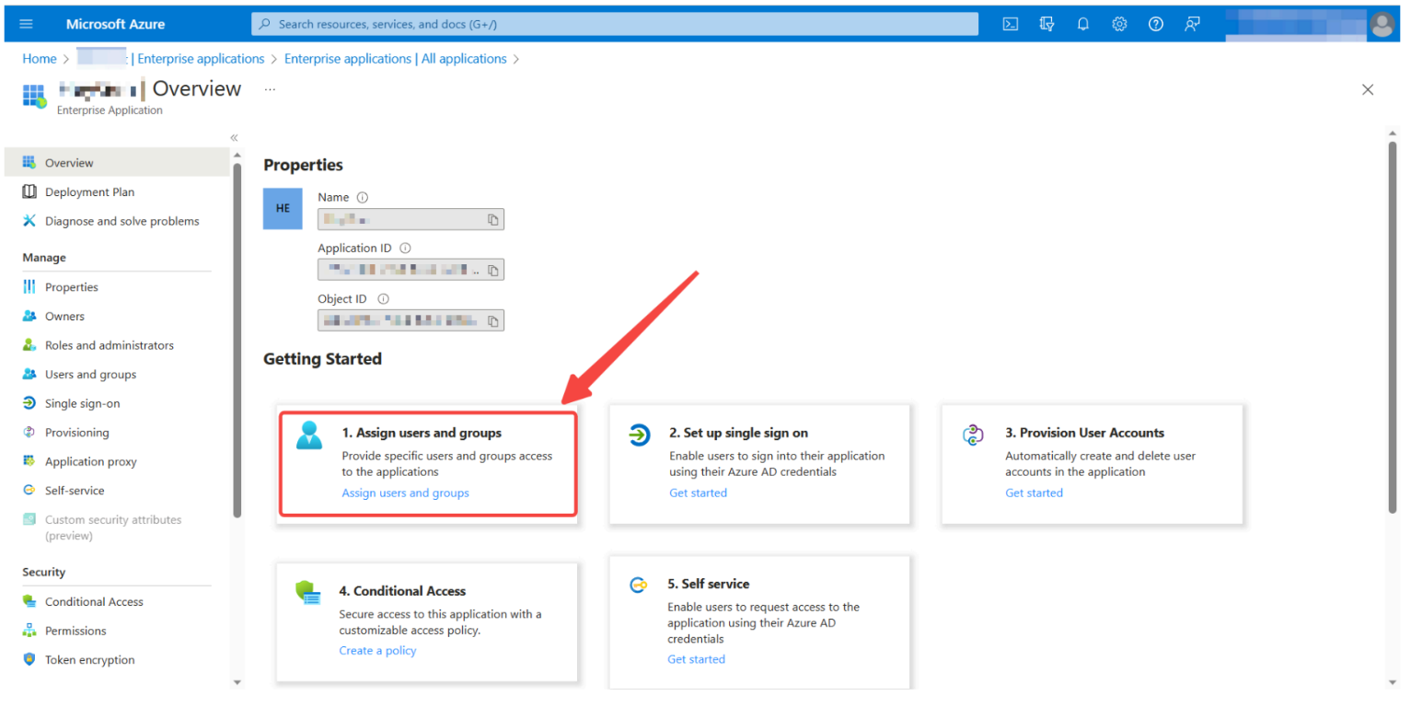Copy the Name field value
This screenshot has width=1411, height=719.
[x=493, y=219]
